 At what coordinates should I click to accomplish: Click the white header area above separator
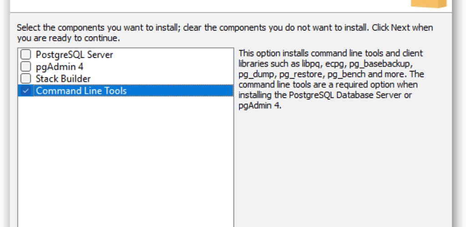click(208, 5)
